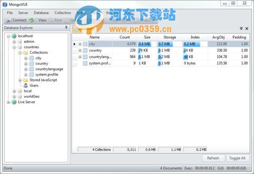The height and width of the screenshot is (174, 254).
Task: Click the 0.2 MB index bar for city
Action: [192, 44]
